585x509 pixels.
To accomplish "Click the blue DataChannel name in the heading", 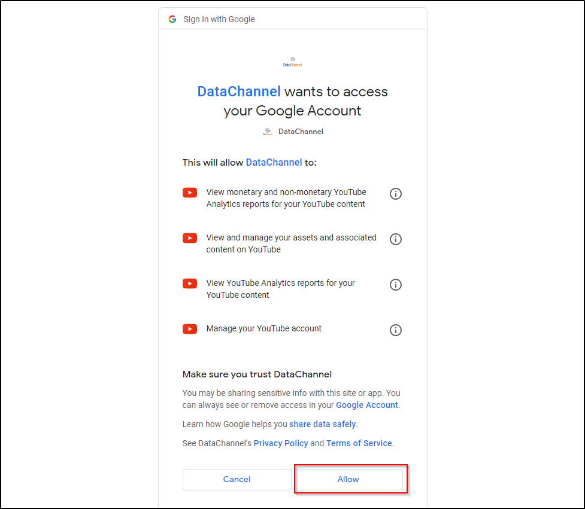I will (x=239, y=92).
